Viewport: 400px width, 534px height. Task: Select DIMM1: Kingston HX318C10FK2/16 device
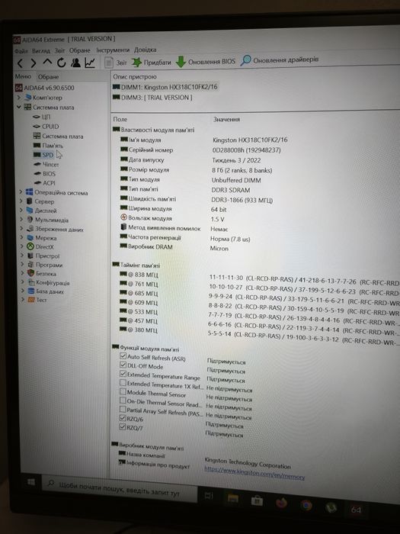click(x=165, y=87)
